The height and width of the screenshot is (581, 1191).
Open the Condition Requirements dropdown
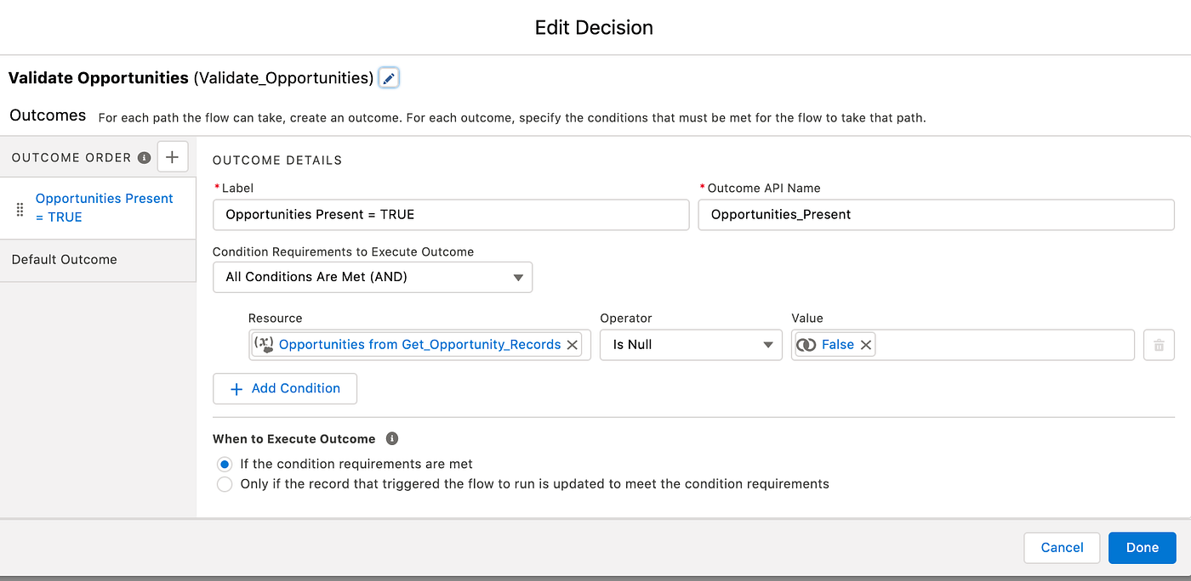tap(373, 278)
